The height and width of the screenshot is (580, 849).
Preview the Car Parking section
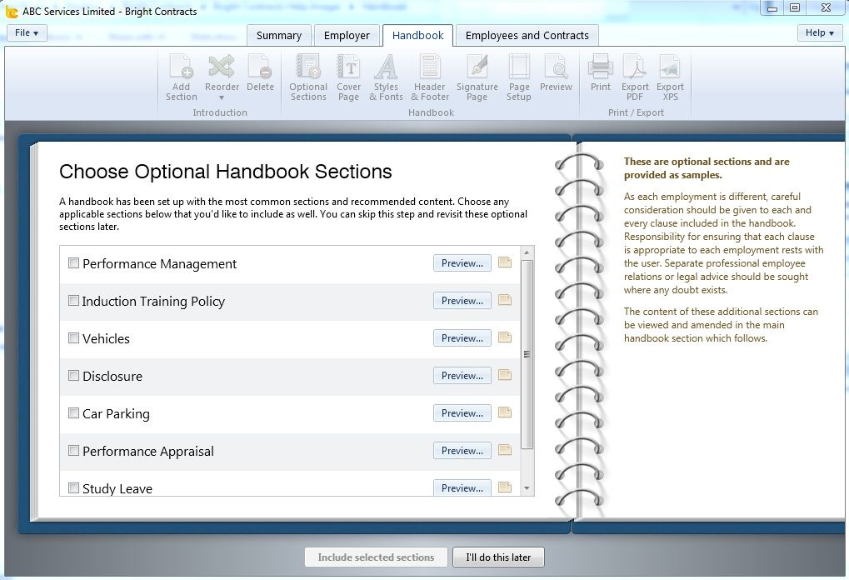point(462,413)
